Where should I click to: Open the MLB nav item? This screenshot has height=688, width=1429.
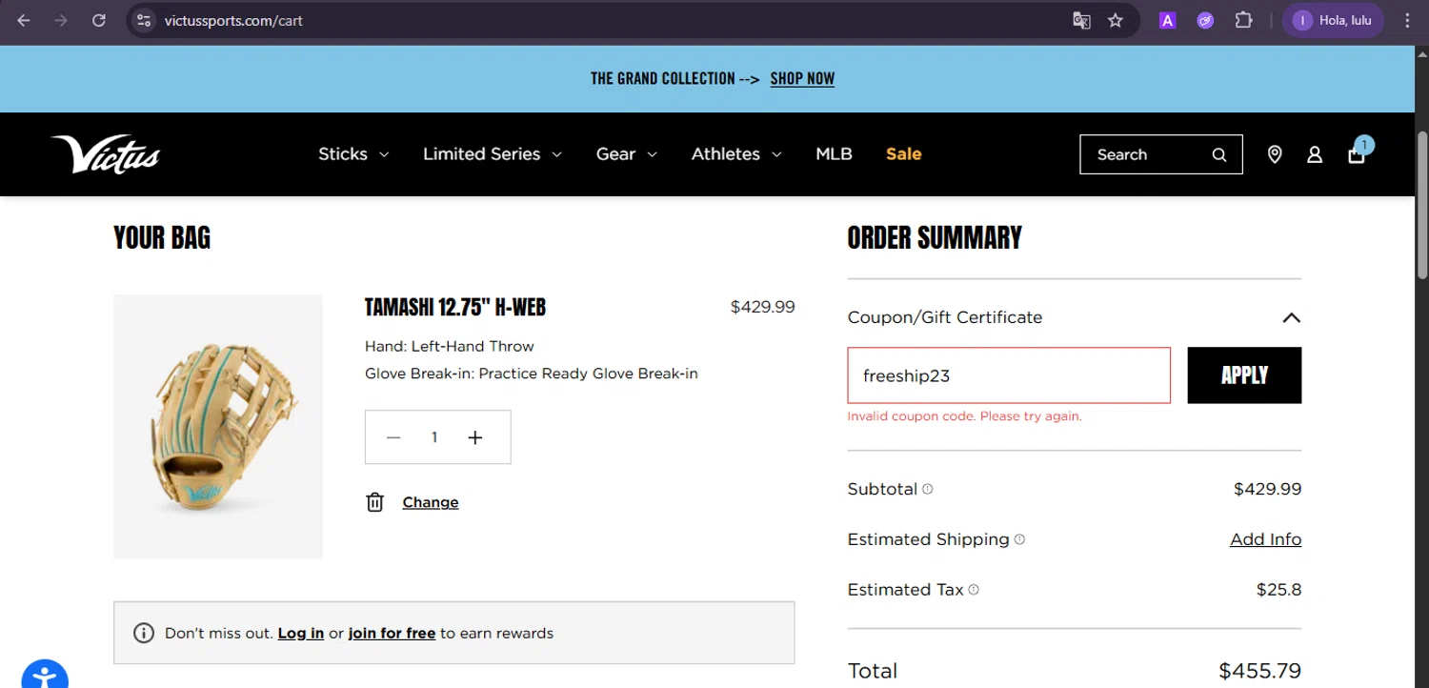(834, 153)
